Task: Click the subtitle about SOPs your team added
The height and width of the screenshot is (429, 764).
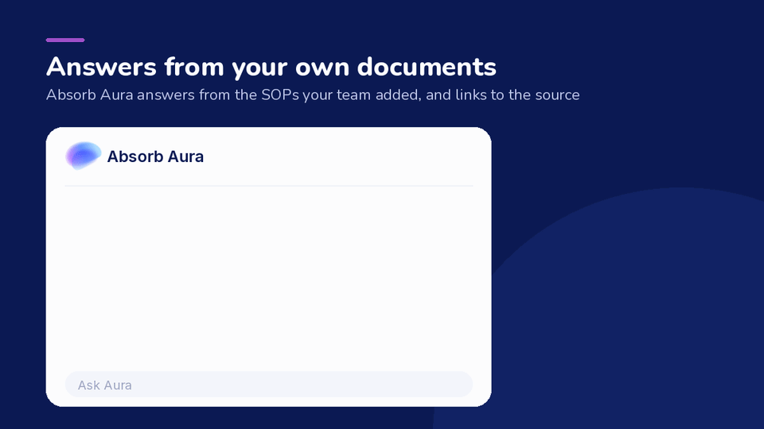Action: click(x=313, y=95)
